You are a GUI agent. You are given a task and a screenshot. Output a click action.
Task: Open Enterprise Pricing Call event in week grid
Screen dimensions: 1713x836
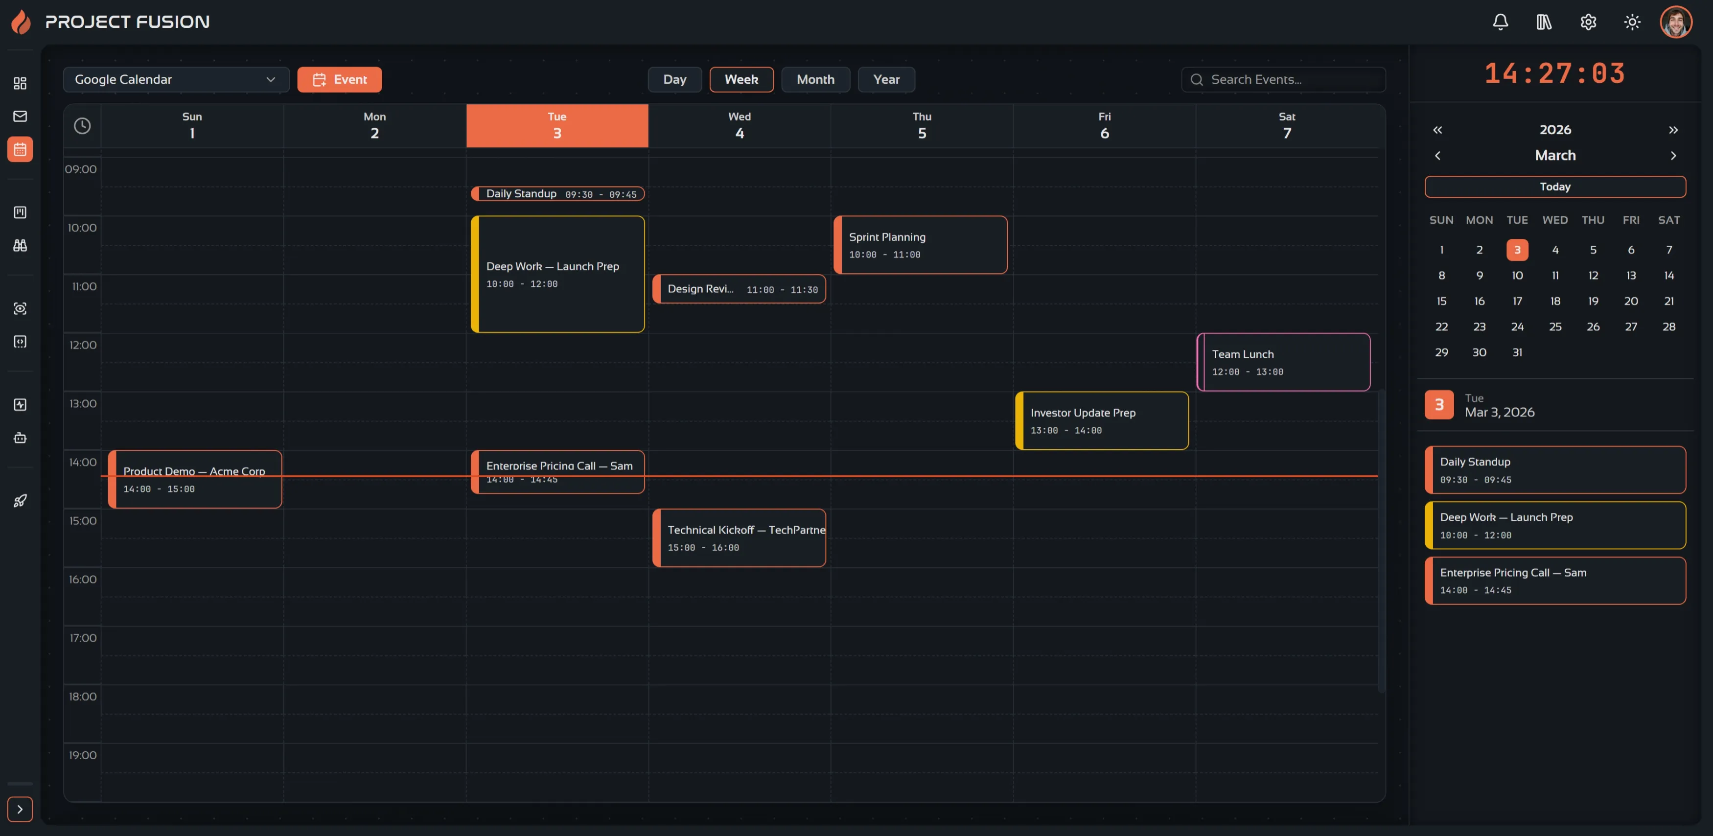(x=558, y=472)
